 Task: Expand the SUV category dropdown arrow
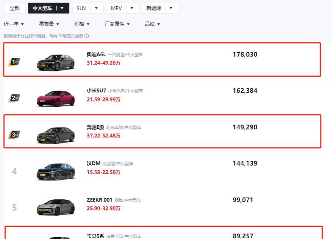[97, 8]
